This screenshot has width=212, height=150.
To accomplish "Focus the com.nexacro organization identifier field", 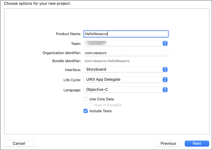I will (x=126, y=53).
